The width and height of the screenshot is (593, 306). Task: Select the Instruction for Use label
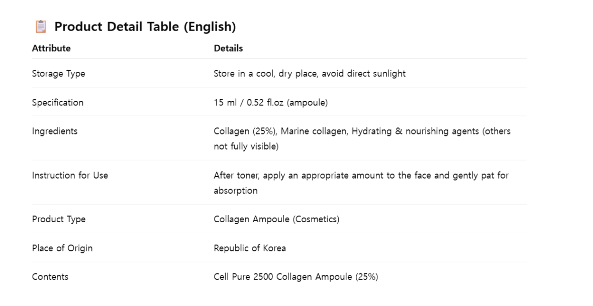click(70, 176)
